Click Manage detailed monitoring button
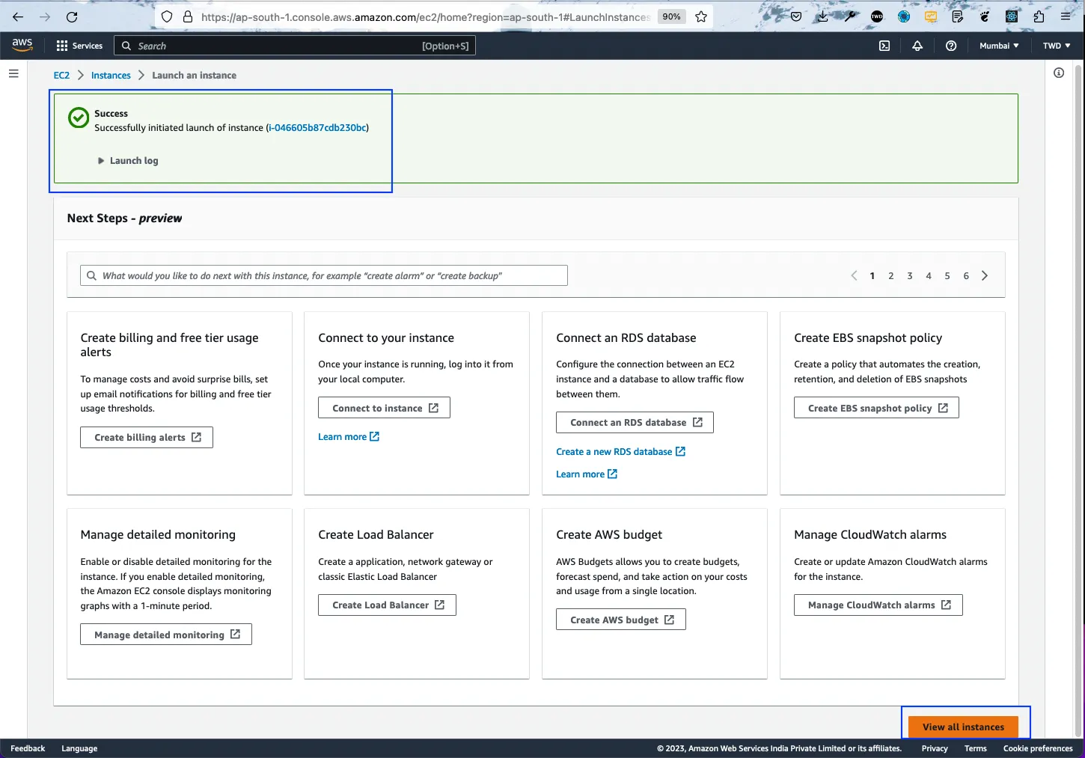This screenshot has width=1085, height=758. coord(166,635)
